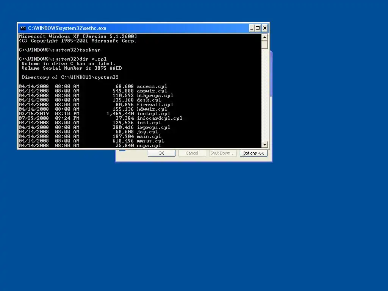This screenshot has height=291, width=388.
Task: Click the file size 549,888
Action: (123, 91)
